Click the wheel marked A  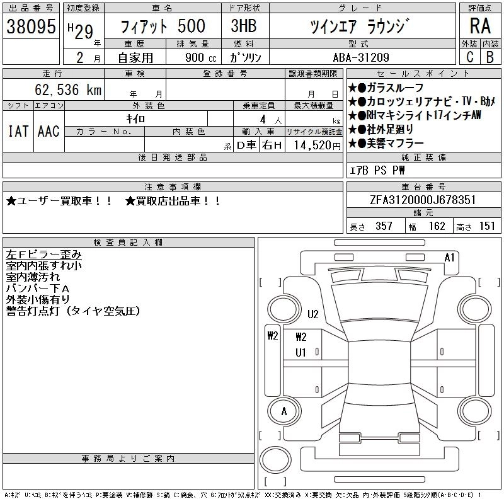tap(284, 411)
